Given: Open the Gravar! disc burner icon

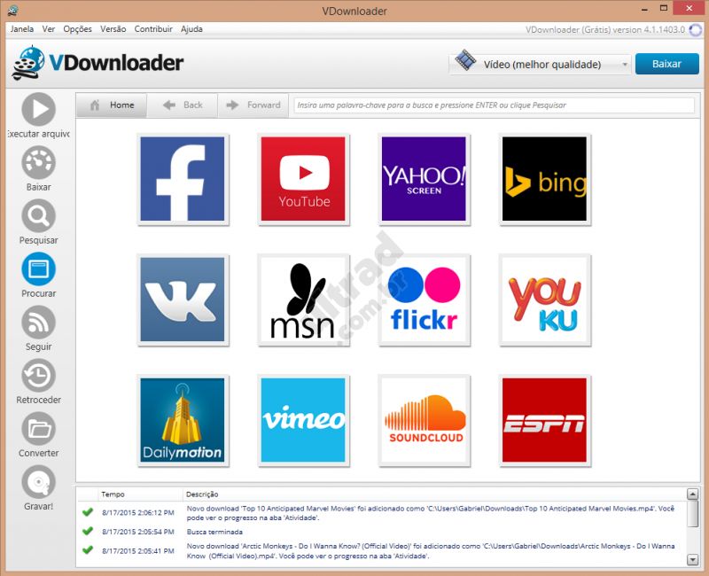Looking at the screenshot, I should 38,482.
